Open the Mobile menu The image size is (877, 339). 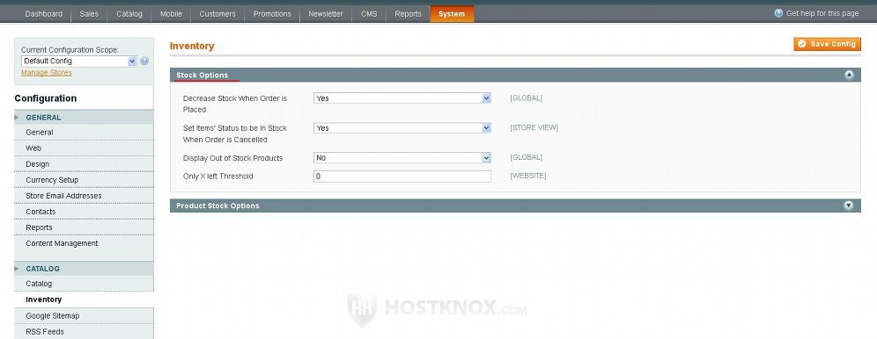171,14
